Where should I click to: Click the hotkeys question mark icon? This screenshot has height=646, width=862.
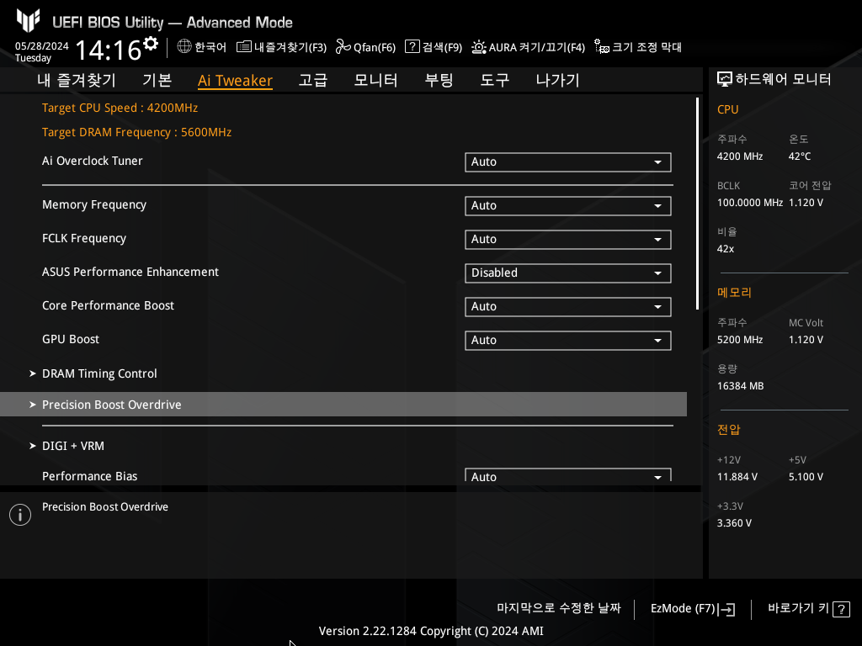(x=841, y=609)
